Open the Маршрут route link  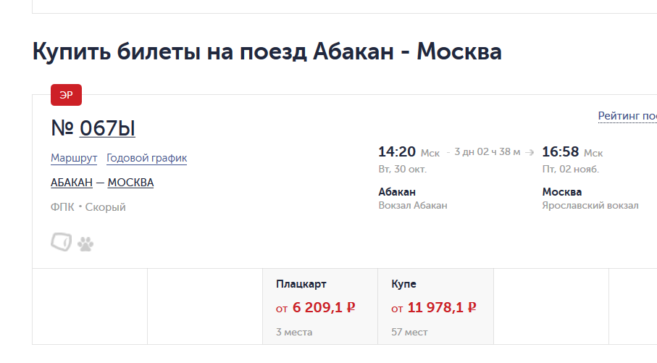pyautogui.click(x=74, y=158)
